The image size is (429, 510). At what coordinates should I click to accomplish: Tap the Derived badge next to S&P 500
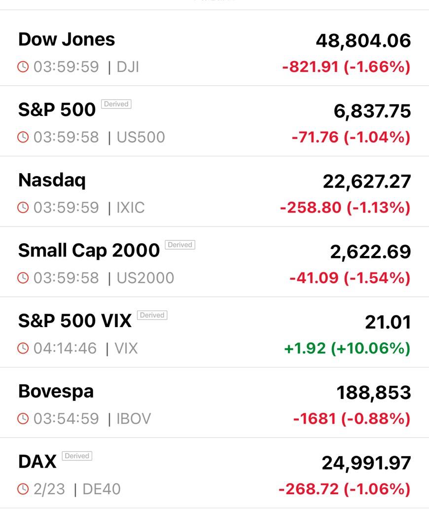pyautogui.click(x=116, y=104)
